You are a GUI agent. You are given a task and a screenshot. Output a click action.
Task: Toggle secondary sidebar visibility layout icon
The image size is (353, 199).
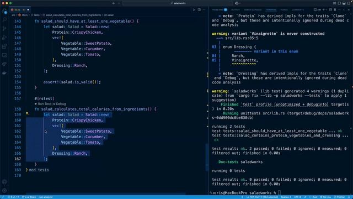[x=349, y=3]
